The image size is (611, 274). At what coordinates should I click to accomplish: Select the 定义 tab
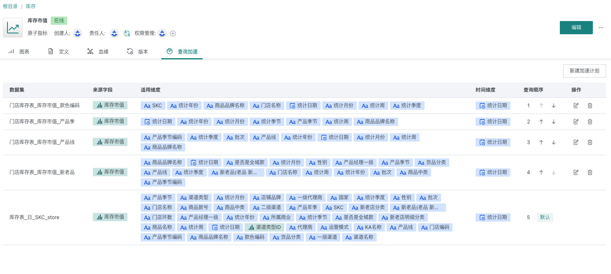click(x=59, y=52)
